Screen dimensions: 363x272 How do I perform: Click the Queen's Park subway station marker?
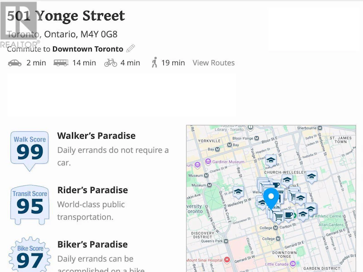click(x=226, y=241)
